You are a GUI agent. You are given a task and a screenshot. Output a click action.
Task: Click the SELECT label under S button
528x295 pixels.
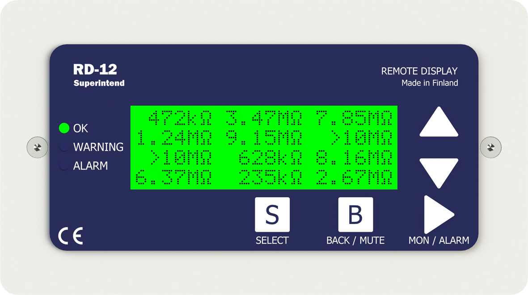click(x=272, y=241)
